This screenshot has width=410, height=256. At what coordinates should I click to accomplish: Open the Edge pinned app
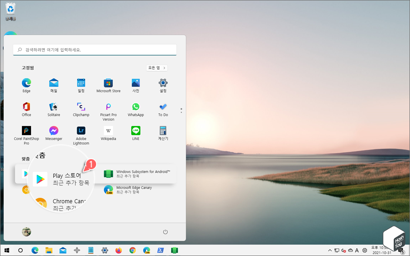[26, 85]
